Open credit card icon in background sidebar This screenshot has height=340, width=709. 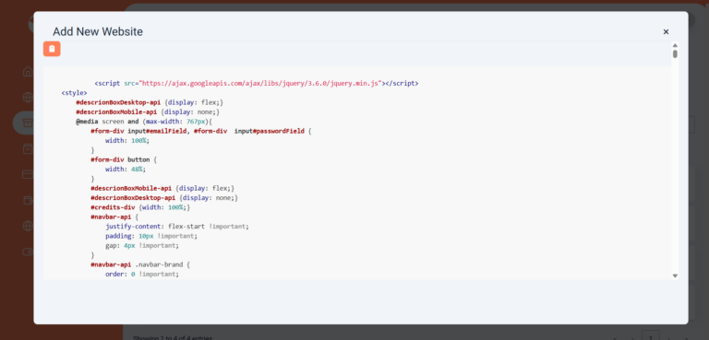[x=28, y=174]
